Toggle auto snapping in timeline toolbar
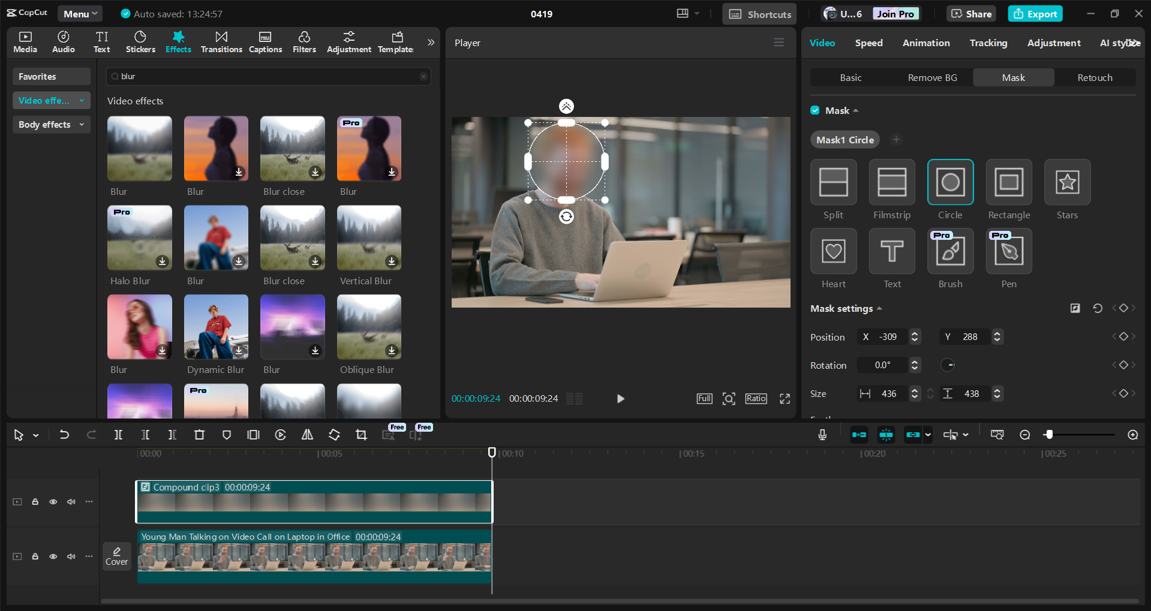Viewport: 1151px width, 611px height. coord(886,435)
